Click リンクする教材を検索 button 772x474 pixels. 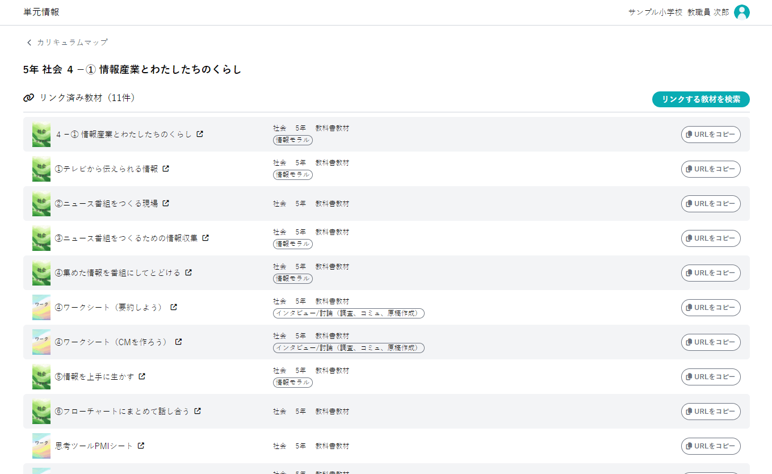(700, 99)
